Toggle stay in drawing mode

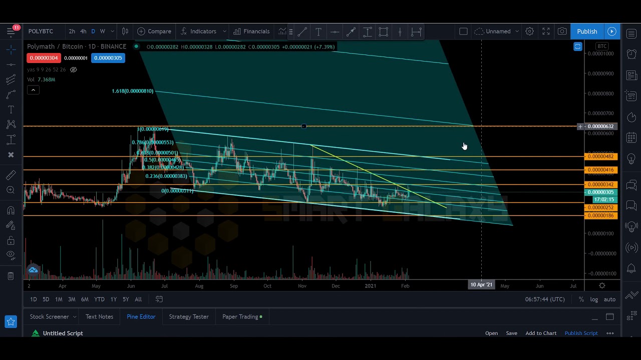pos(11,225)
